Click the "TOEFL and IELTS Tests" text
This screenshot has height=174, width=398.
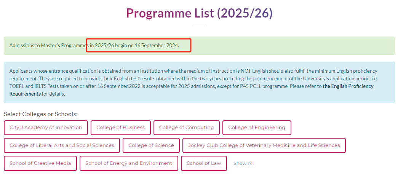click(34, 86)
